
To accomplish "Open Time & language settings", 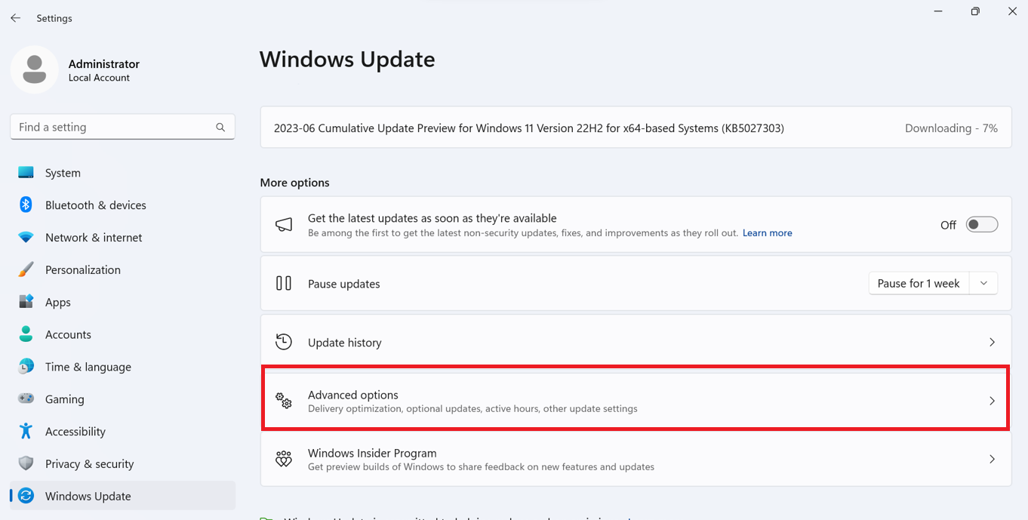I will click(86, 367).
